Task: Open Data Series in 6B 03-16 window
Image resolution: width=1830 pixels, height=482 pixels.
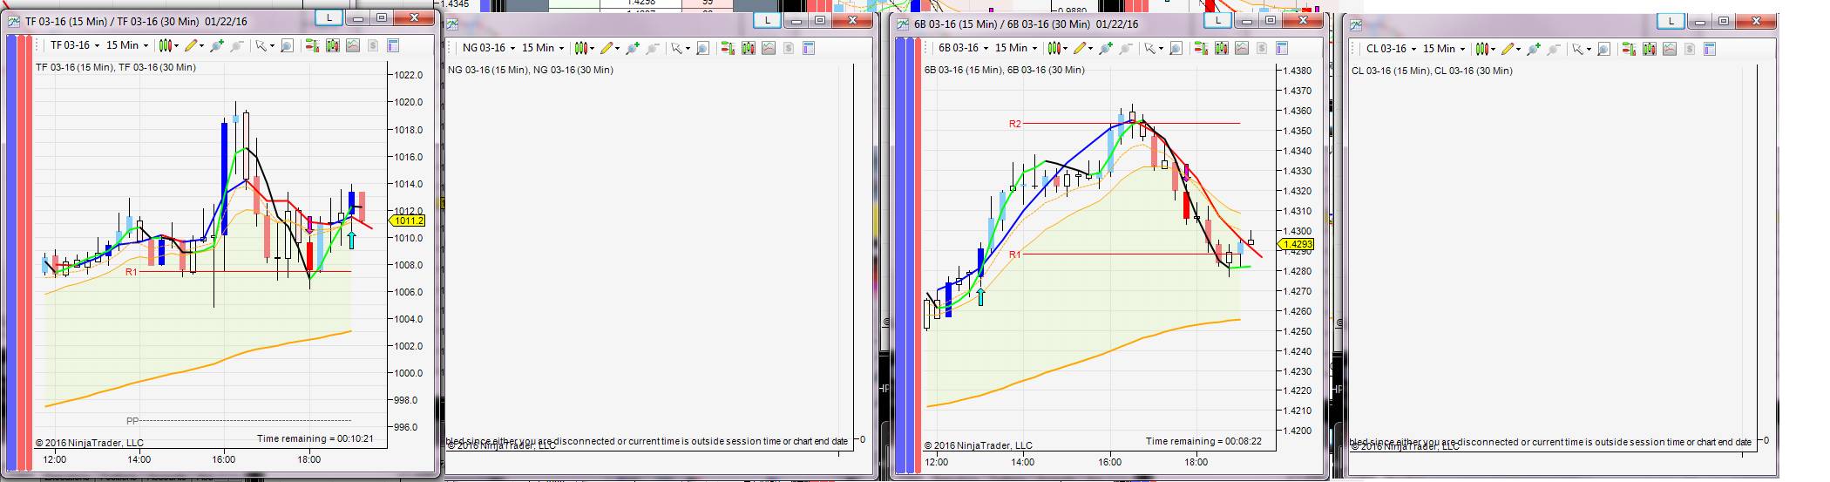Action: click(1222, 48)
